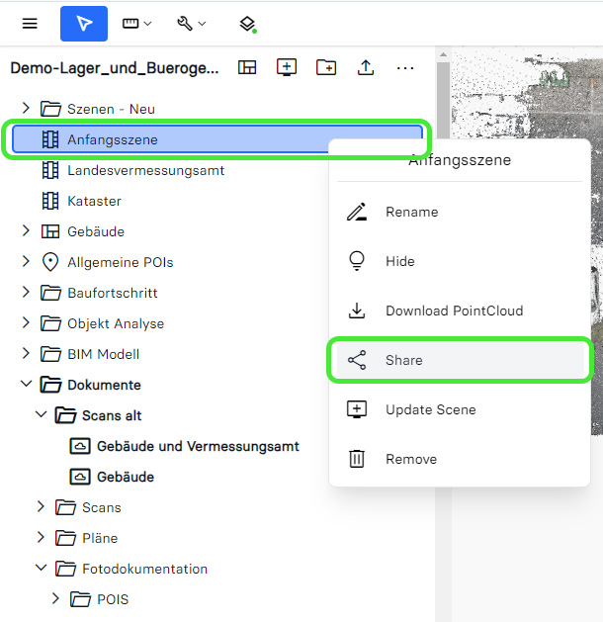Click the floor plan layout icon
The width and height of the screenshot is (603, 622).
247,67
